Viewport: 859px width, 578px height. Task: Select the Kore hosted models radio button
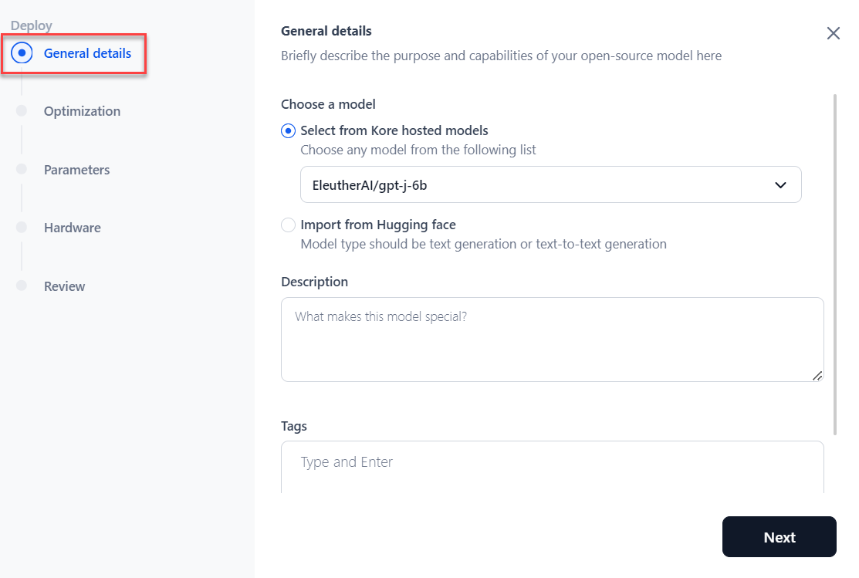(x=288, y=130)
